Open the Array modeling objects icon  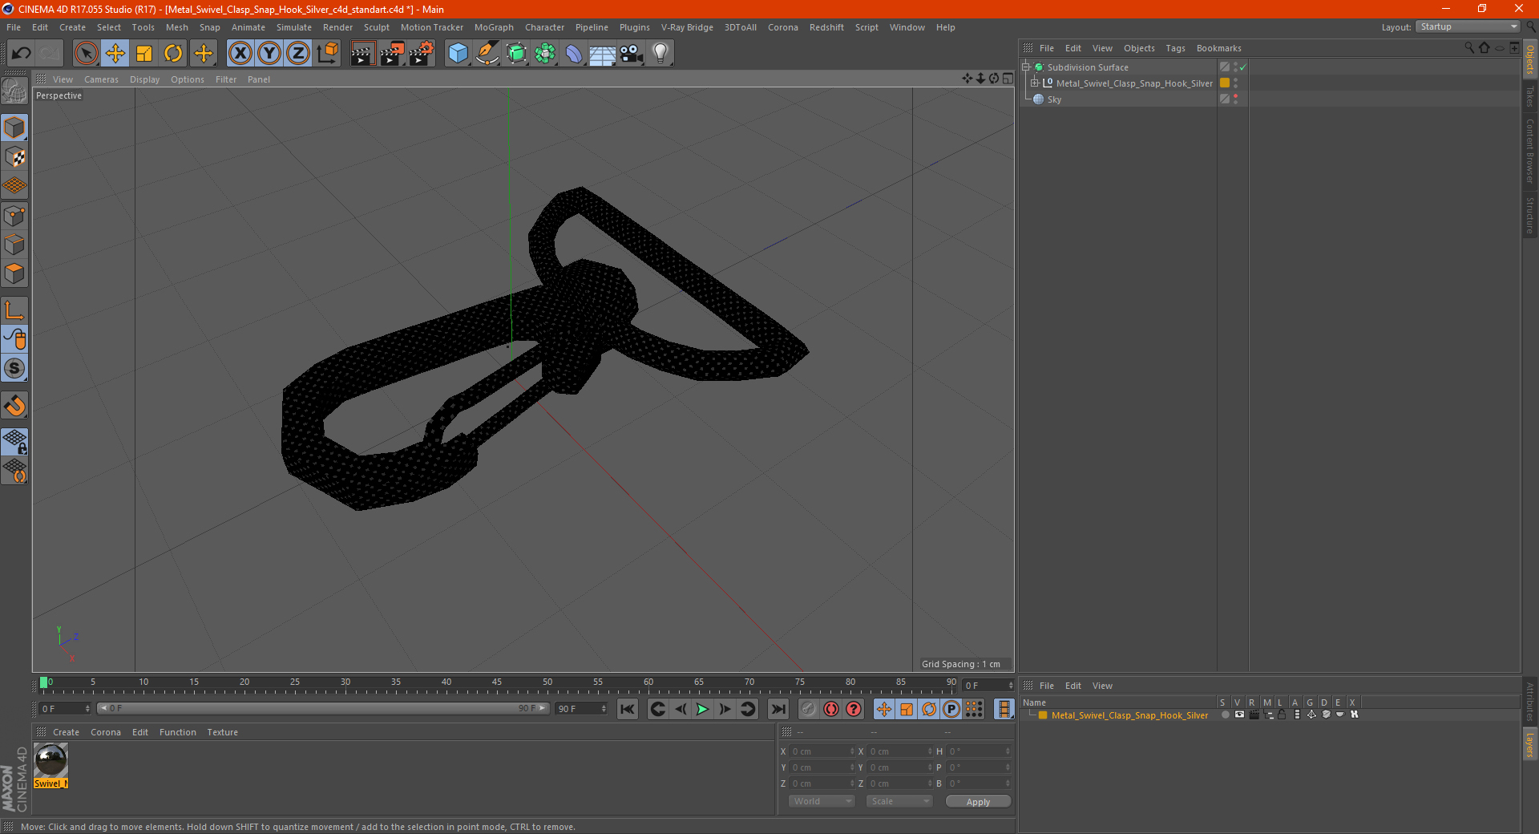(x=545, y=54)
